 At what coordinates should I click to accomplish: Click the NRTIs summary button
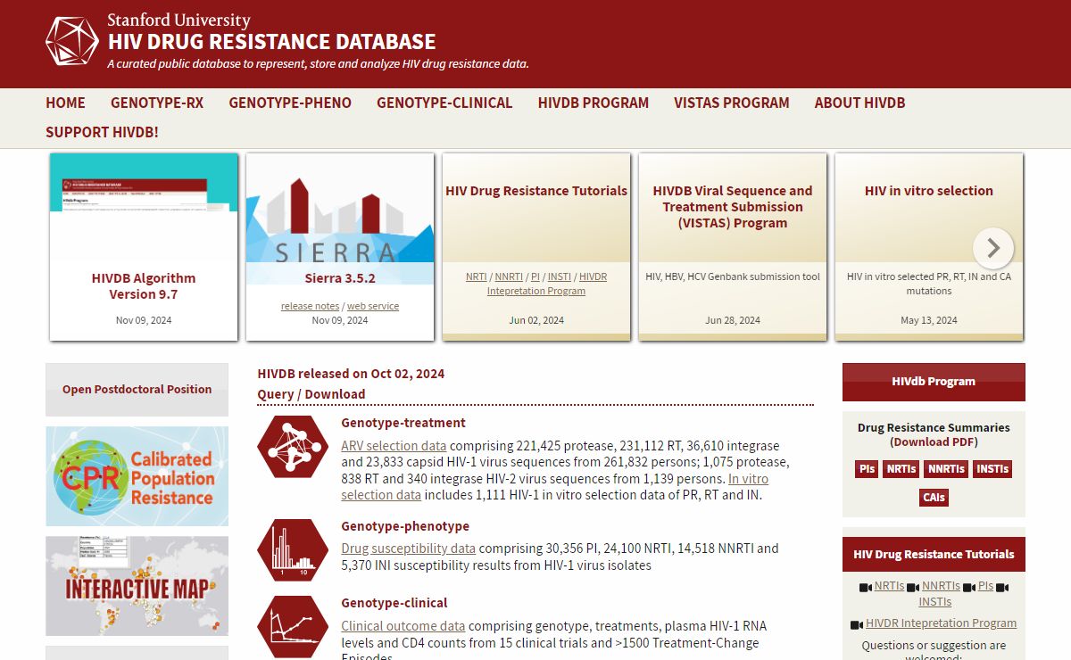[901, 469]
